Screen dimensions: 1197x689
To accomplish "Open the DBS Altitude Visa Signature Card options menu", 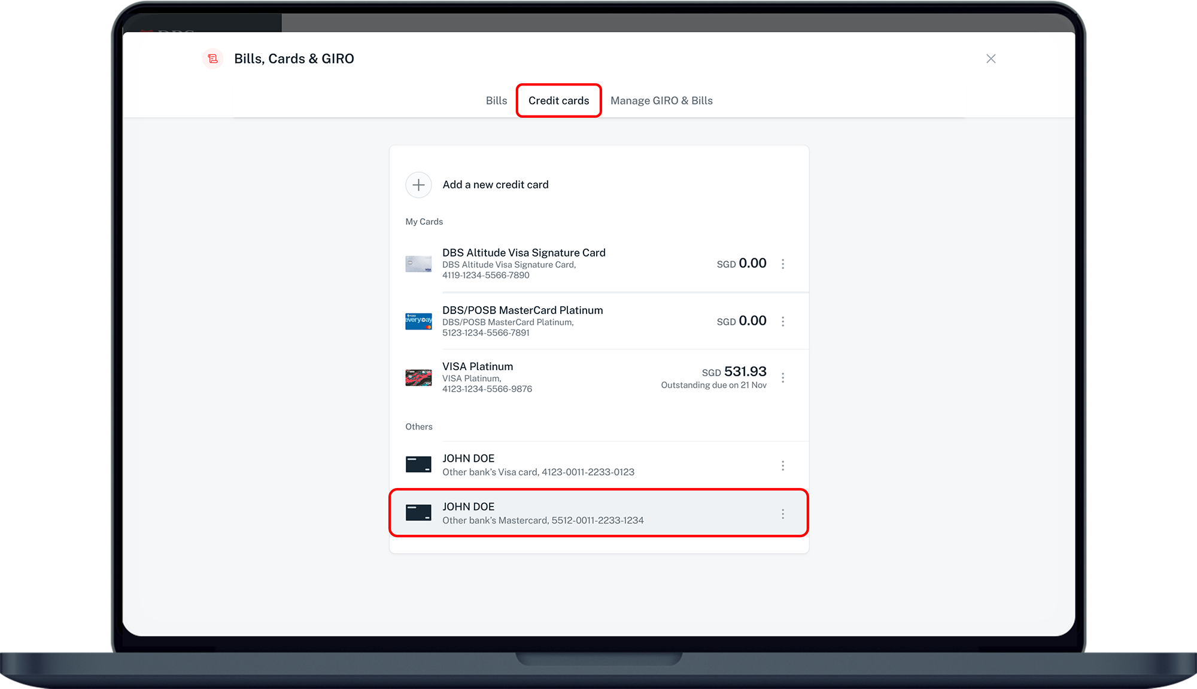I will click(783, 263).
